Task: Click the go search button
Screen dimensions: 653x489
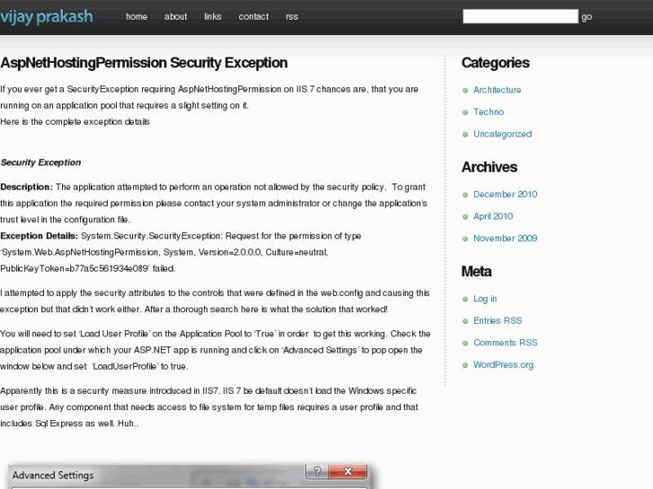Action: pyautogui.click(x=587, y=17)
